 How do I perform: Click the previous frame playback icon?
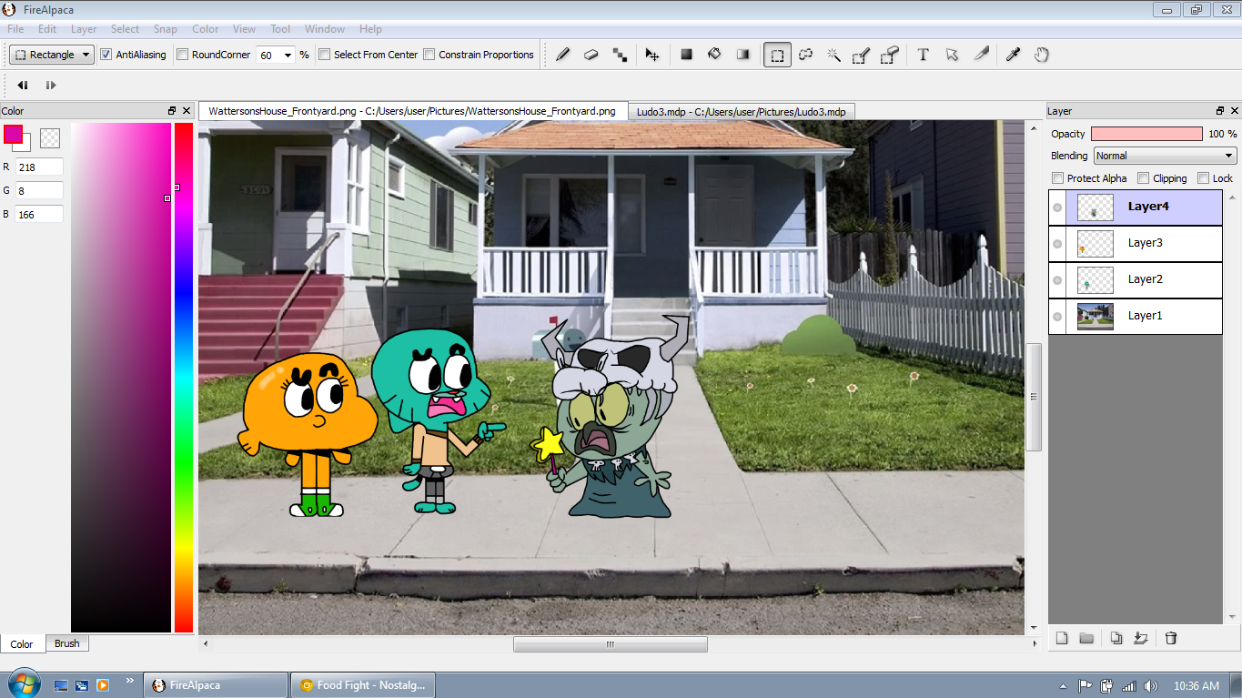23,85
